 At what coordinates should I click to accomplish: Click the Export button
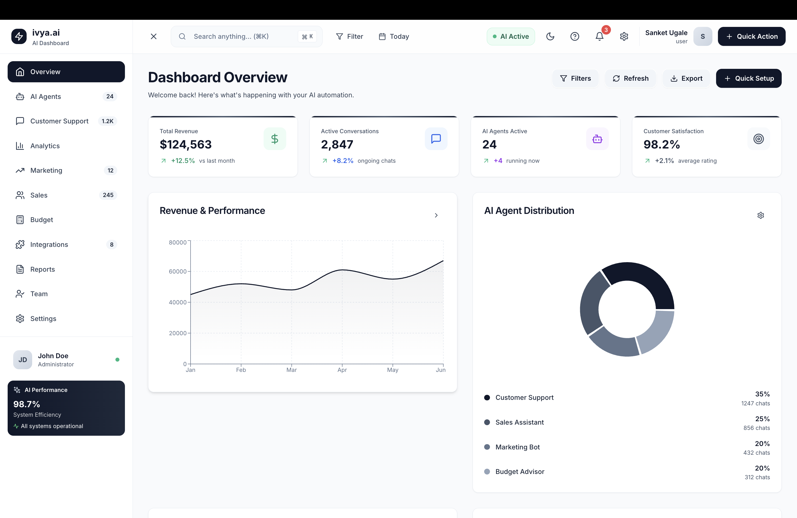pos(686,78)
